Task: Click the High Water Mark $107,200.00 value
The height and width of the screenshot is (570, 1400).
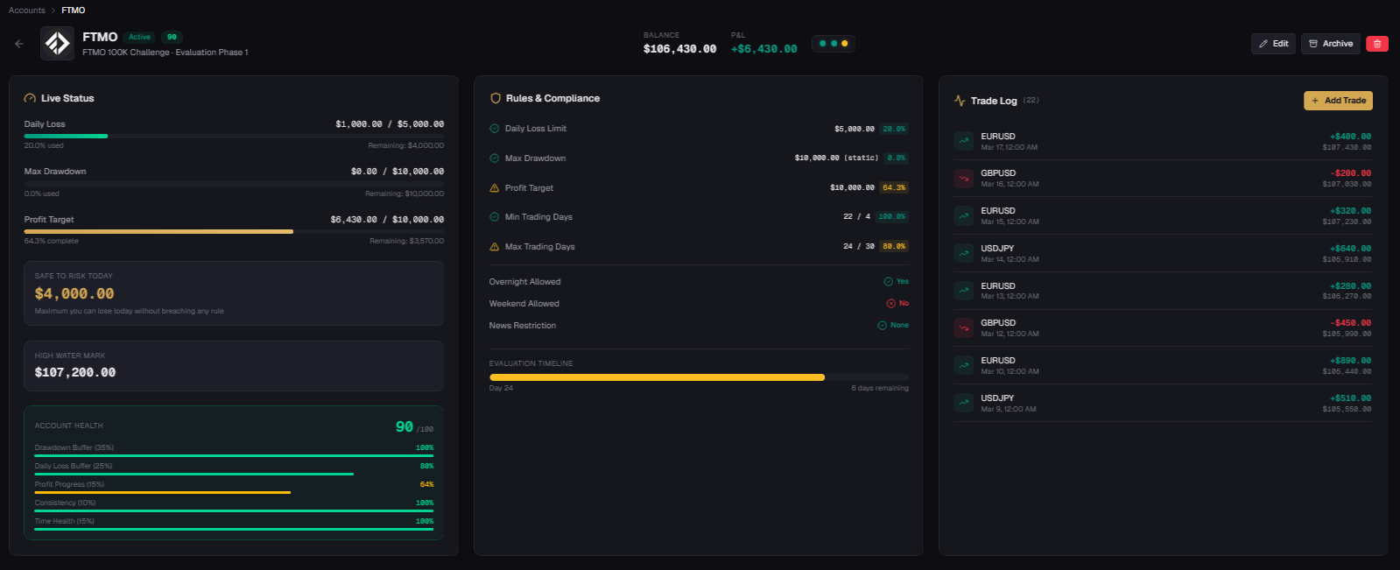Action: point(75,373)
